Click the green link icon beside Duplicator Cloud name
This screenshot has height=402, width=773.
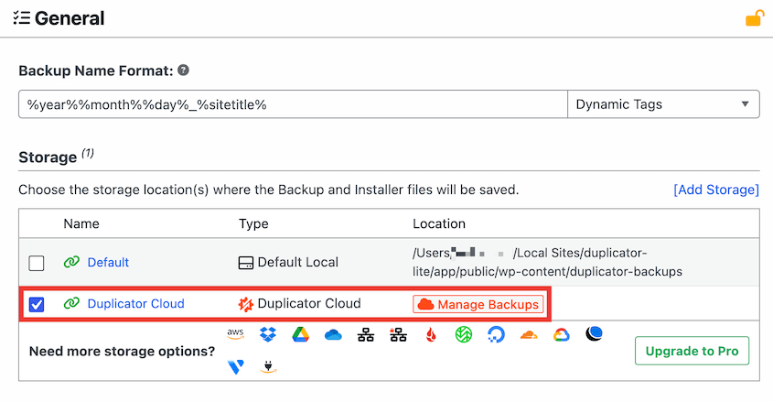pos(71,303)
